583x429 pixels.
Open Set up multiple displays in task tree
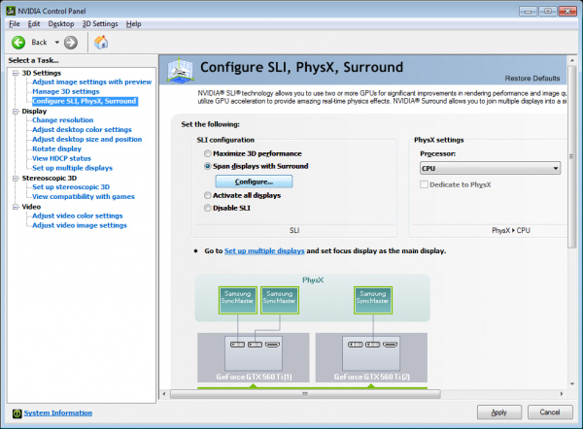(x=72, y=168)
